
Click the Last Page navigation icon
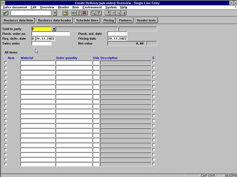click(123, 13)
